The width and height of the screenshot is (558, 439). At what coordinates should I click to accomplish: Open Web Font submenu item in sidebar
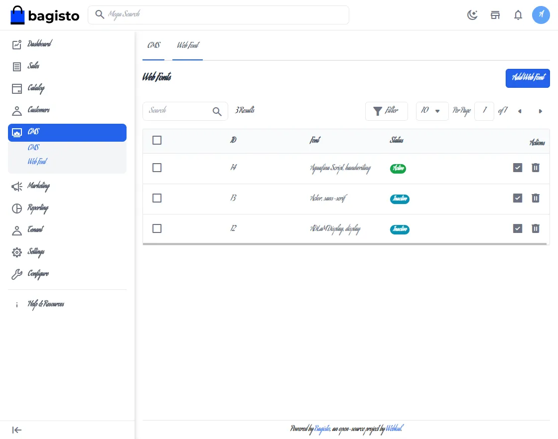coord(37,162)
